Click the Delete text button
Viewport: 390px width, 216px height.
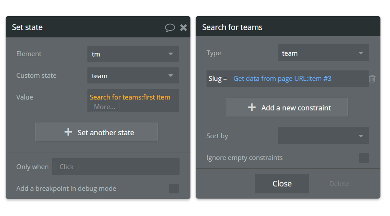click(x=339, y=183)
